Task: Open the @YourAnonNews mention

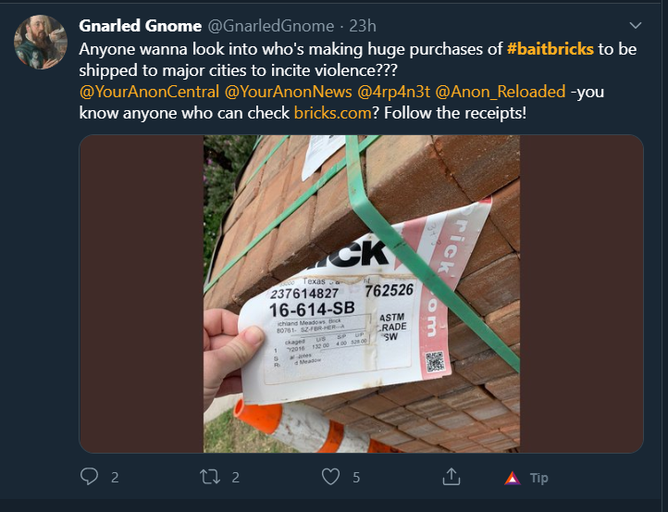Action: pyautogui.click(x=289, y=92)
